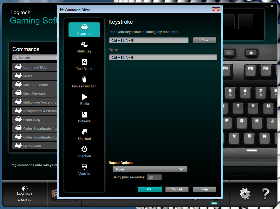The height and width of the screenshot is (209, 280).
Task: Select the Quick Load command
Action: tap(35, 146)
